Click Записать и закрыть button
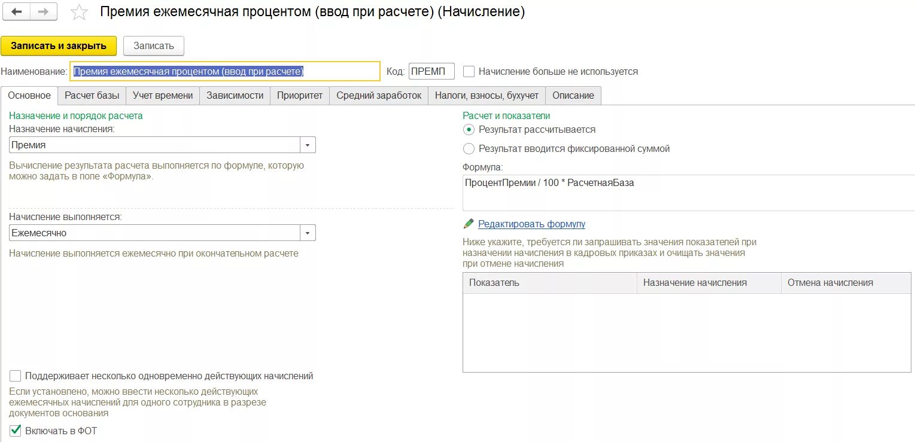 point(59,45)
